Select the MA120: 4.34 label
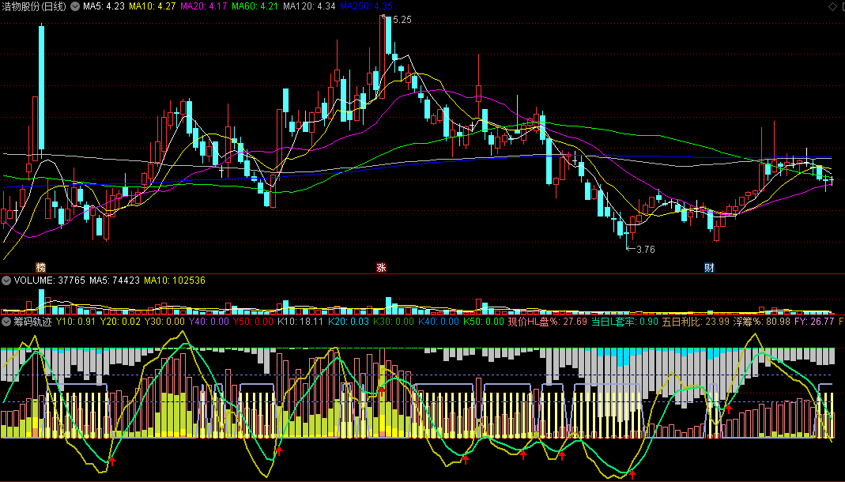845x482 pixels. 309,6
